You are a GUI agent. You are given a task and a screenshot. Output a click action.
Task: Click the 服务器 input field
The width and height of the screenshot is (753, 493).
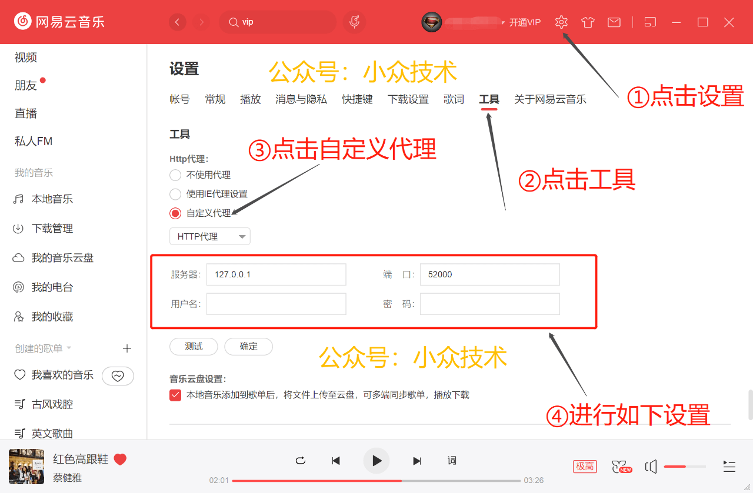276,274
